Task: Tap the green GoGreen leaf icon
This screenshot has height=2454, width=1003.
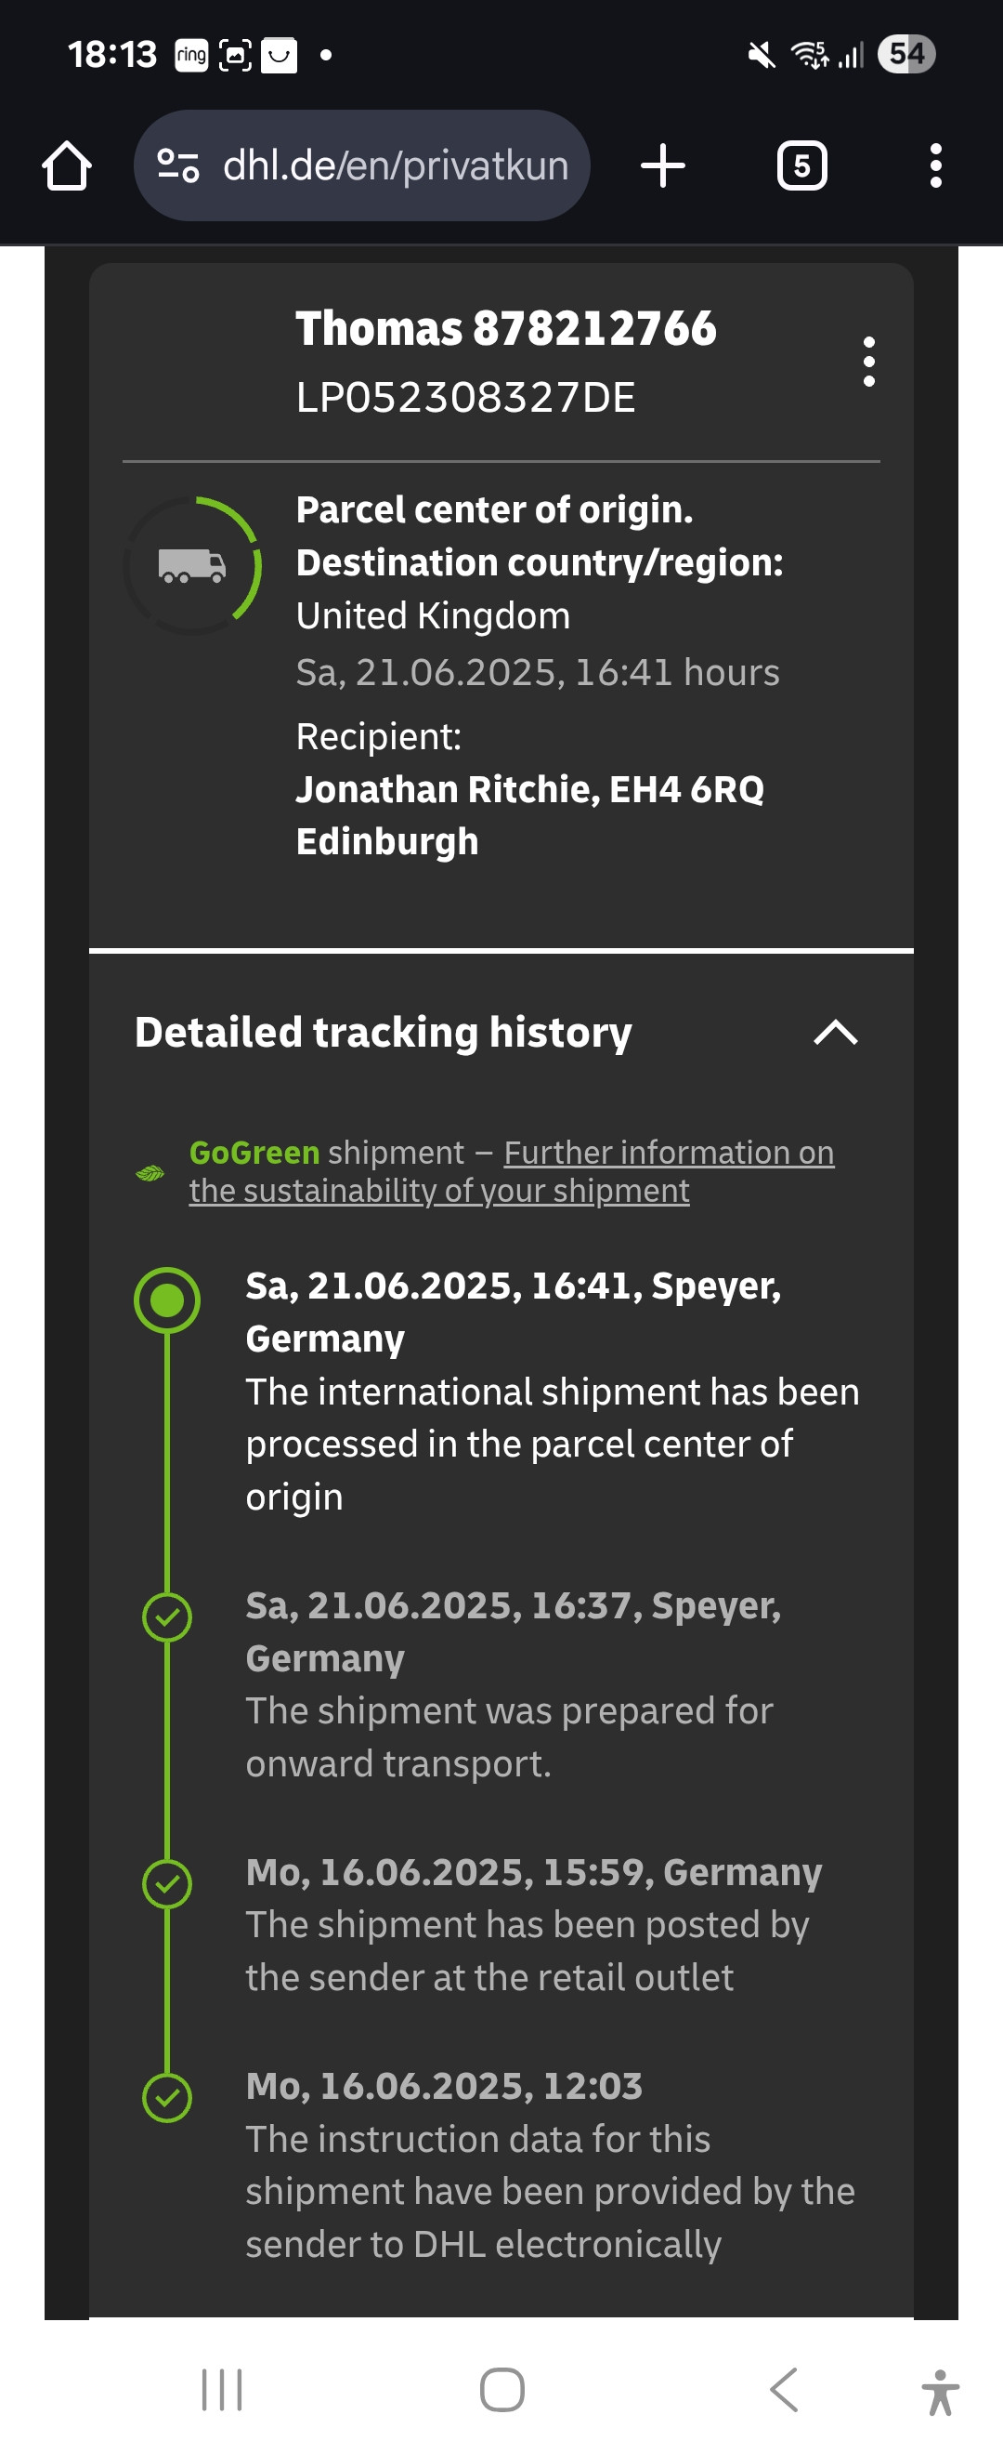Action: (150, 1173)
